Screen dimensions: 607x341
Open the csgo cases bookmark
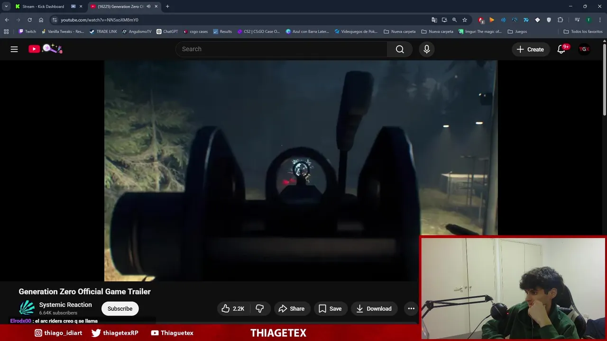click(195, 32)
